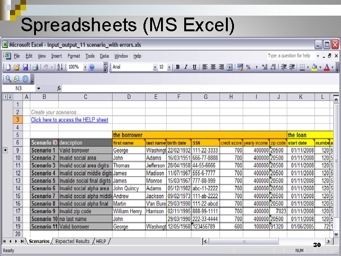This screenshot has width=341, height=256.
Task: Apply yellow fill color to cell
Action: (x=314, y=67)
